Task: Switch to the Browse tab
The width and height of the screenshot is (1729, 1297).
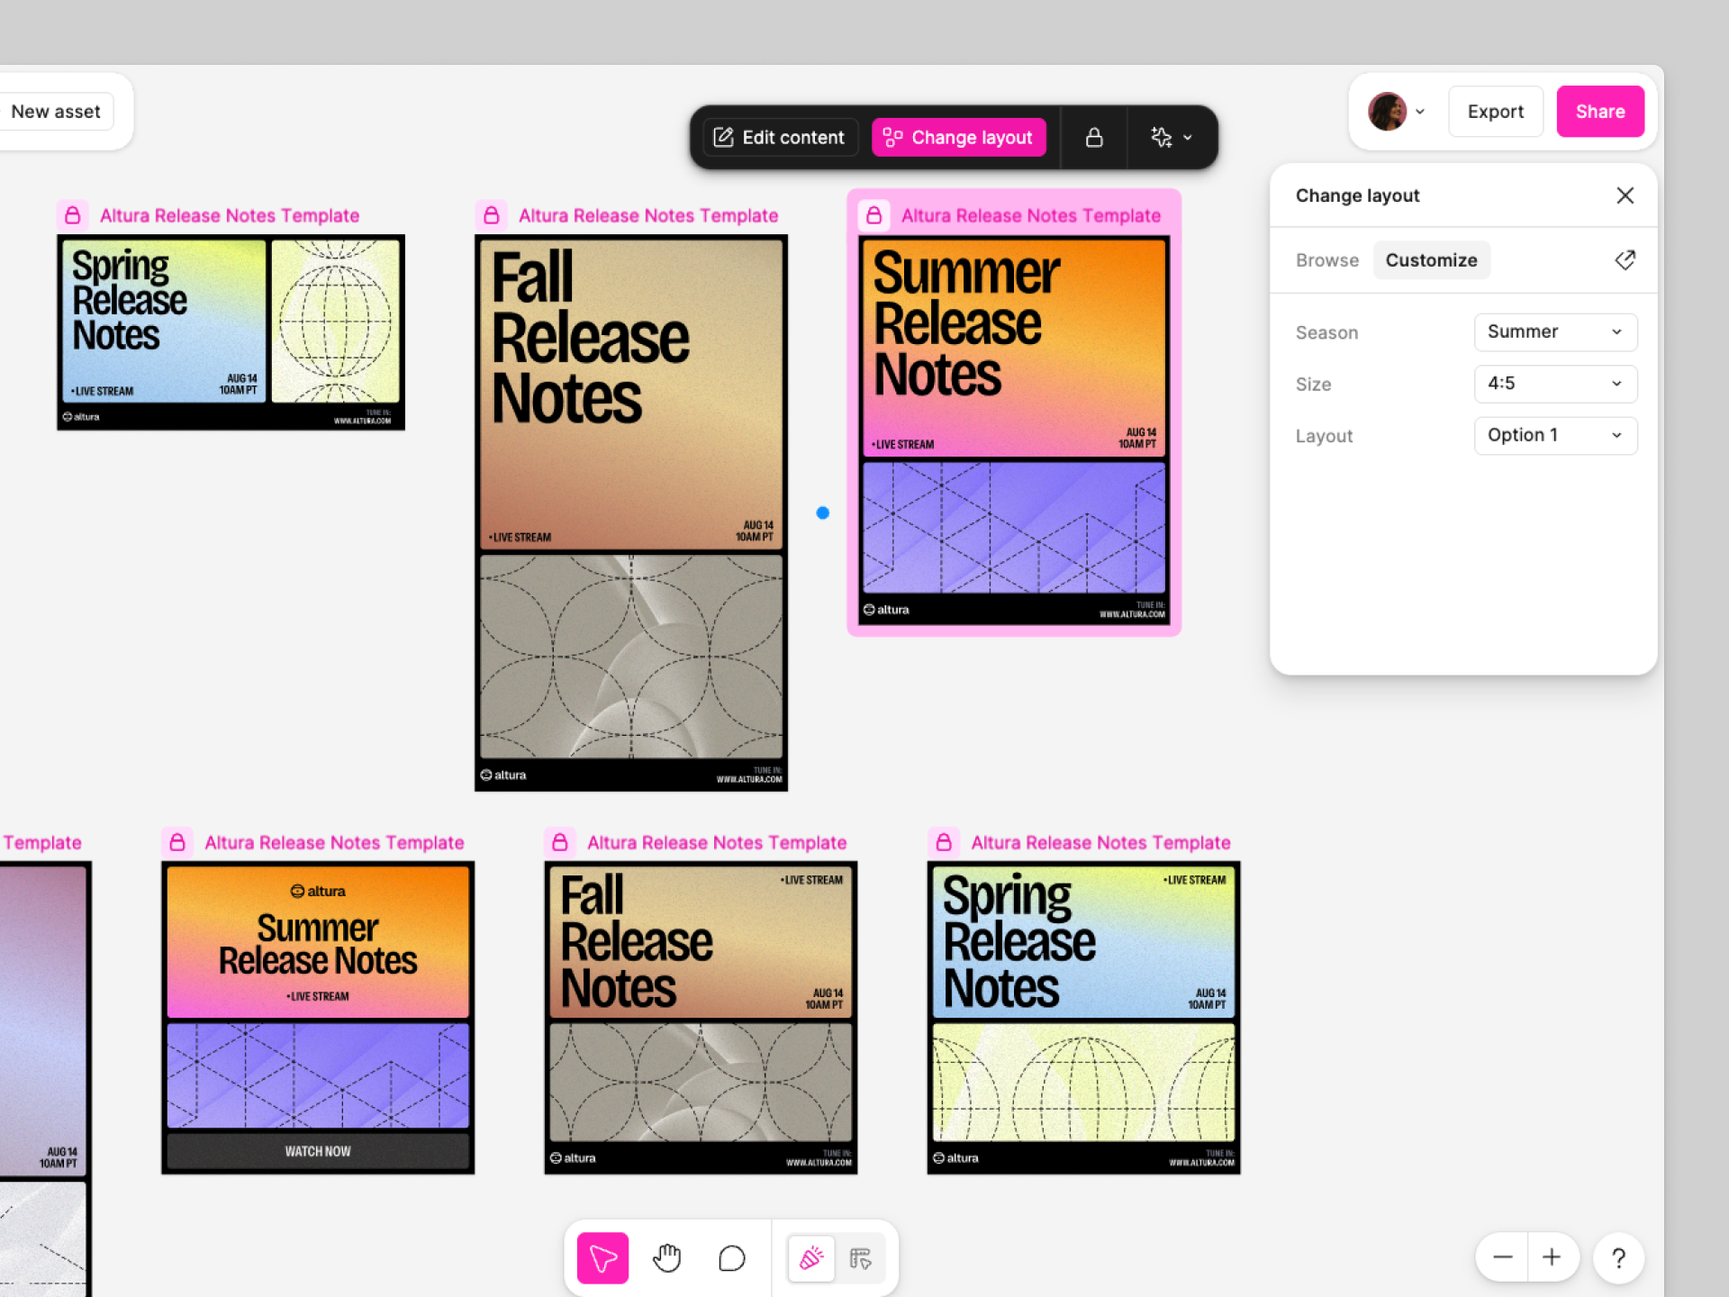Action: [1326, 260]
